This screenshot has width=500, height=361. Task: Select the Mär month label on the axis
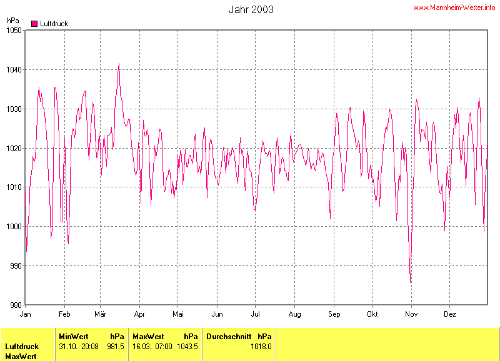click(x=101, y=314)
